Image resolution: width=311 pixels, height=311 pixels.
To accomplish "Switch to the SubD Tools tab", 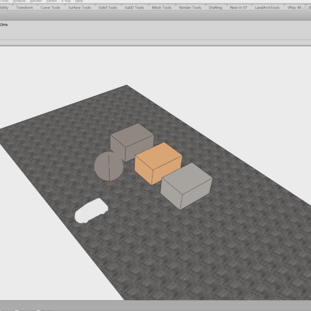I will 134,8.
